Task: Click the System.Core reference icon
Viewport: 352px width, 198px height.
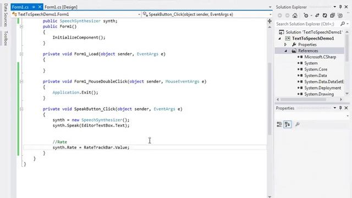Action: pos(300,69)
